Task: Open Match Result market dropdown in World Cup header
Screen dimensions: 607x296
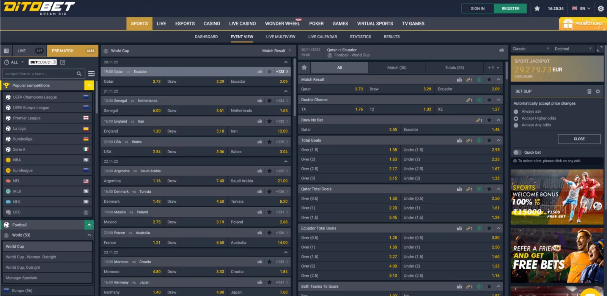Action: click(x=277, y=51)
